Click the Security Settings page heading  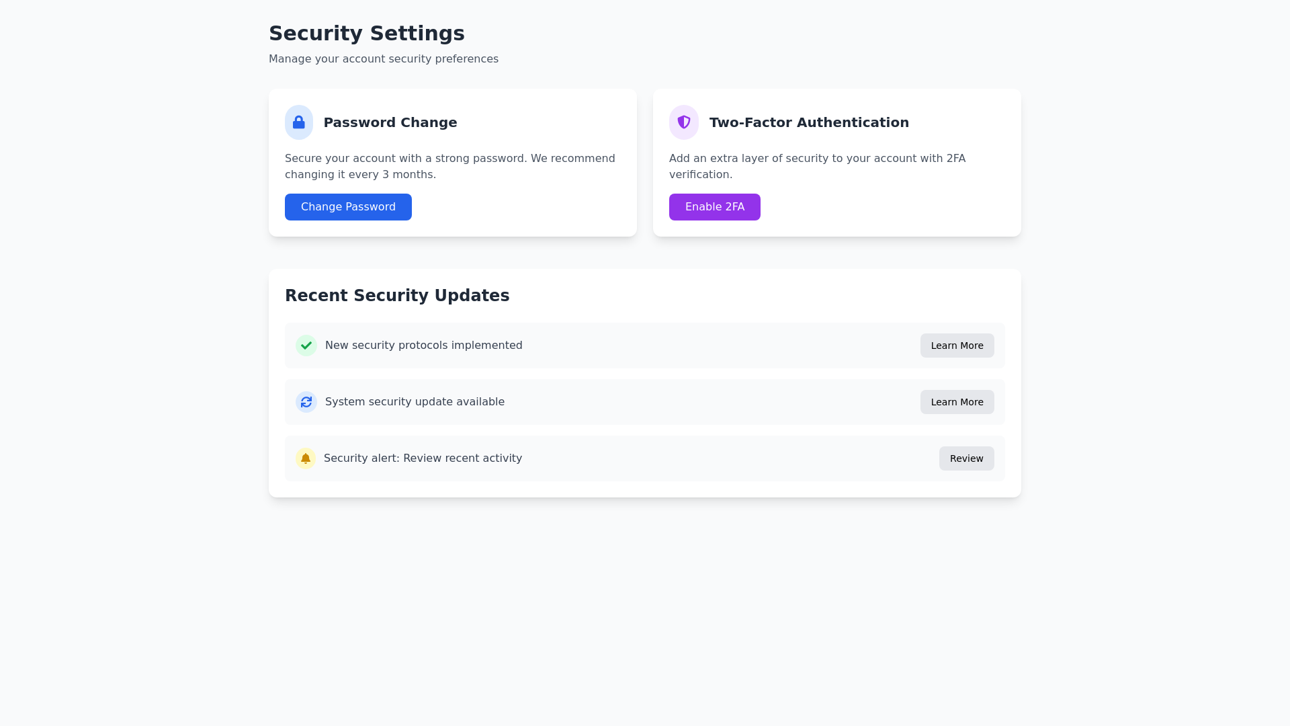pyautogui.click(x=366, y=33)
